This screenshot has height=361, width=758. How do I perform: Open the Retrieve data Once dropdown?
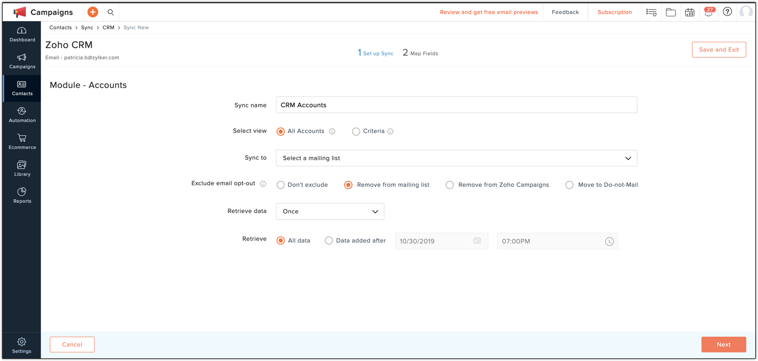coord(330,212)
